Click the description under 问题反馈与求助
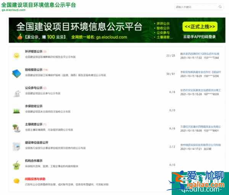 pyautogui.click(x=67, y=184)
